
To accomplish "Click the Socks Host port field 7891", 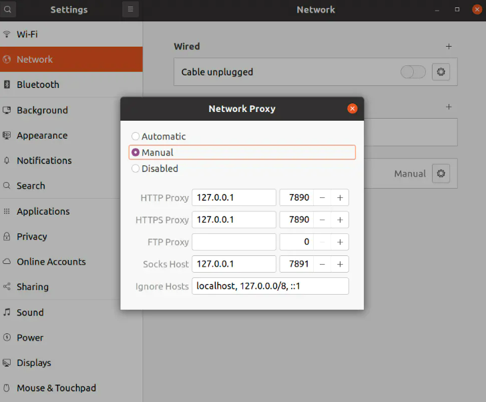I will coord(296,264).
